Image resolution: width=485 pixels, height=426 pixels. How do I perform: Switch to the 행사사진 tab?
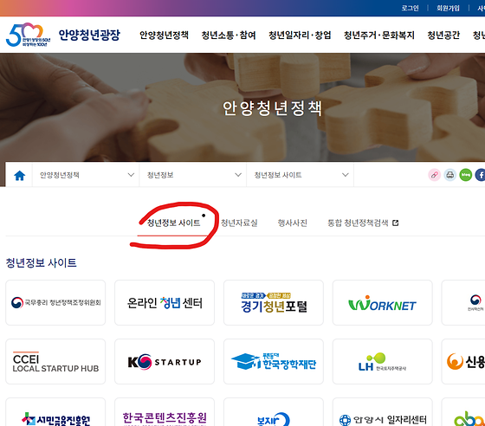[x=293, y=223]
